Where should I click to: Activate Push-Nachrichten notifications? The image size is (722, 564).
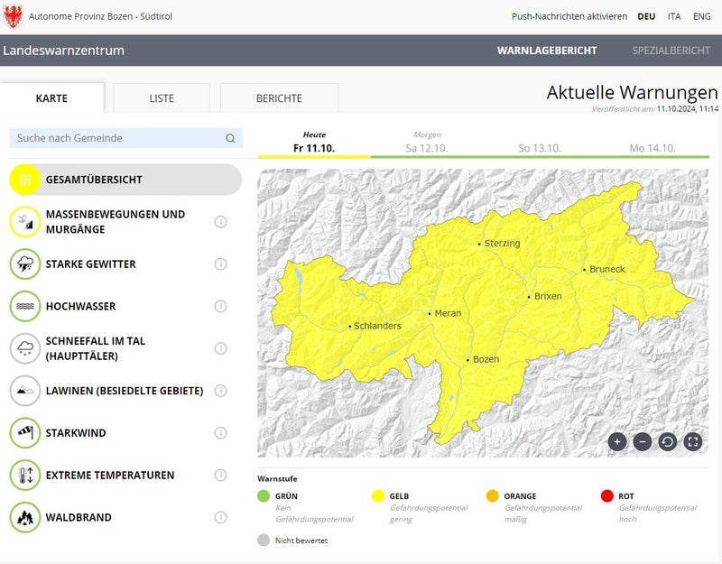(x=569, y=16)
